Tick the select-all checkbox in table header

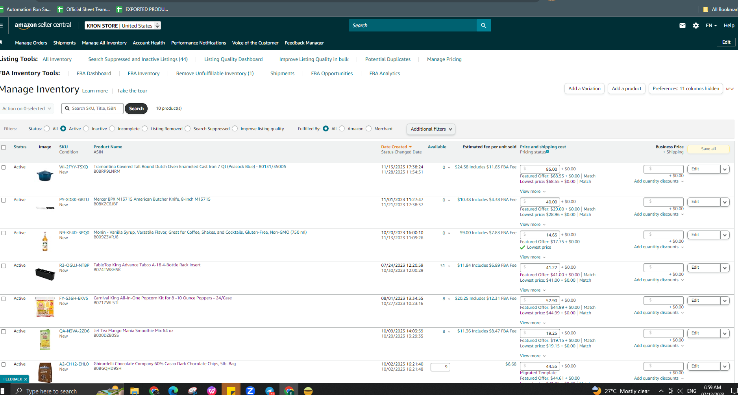[4, 148]
